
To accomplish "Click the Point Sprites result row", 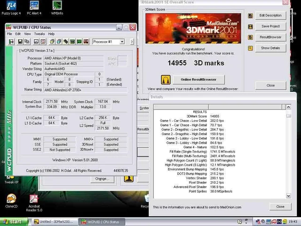I will (x=220, y=192).
